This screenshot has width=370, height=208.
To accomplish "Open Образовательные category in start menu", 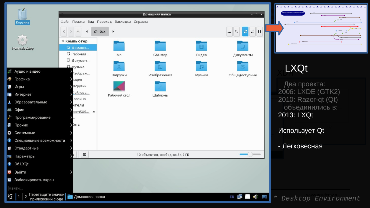I will click(x=40, y=102).
